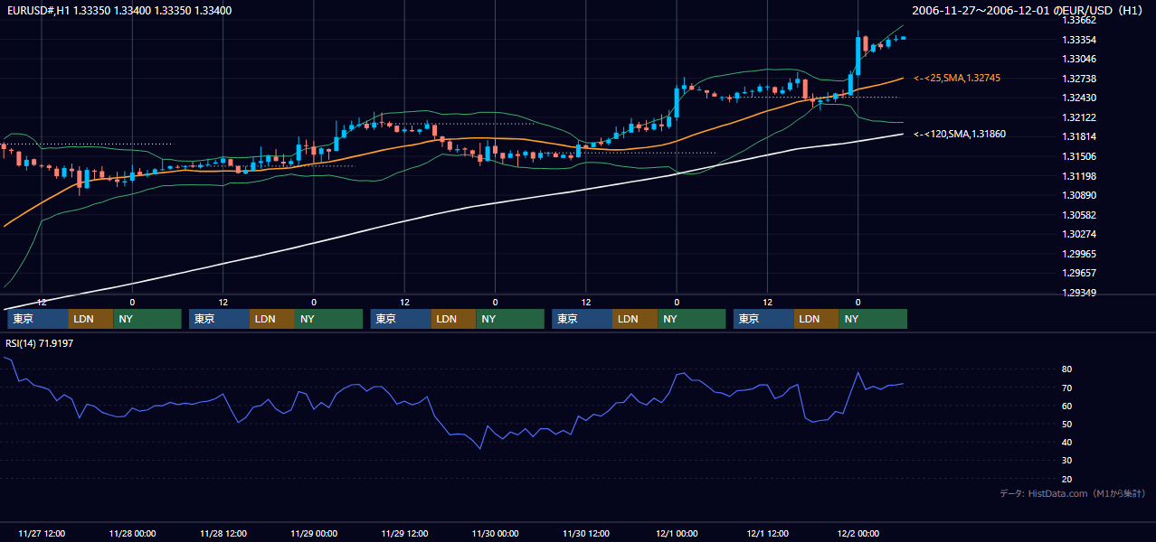Select the NY session block for 12/1

[x=873, y=319]
